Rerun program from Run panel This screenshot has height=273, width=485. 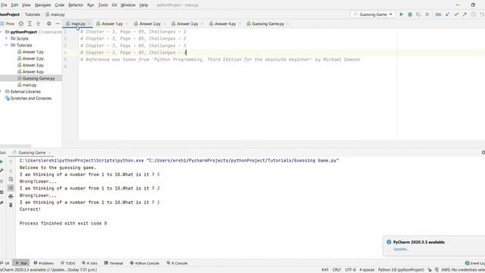(2, 162)
